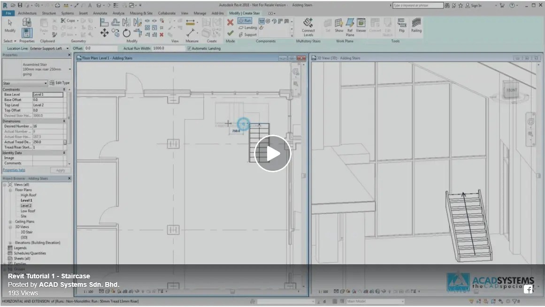Click the Modify arrow tool
Viewport: 545px width, 307px height.
pyautogui.click(x=10, y=26)
